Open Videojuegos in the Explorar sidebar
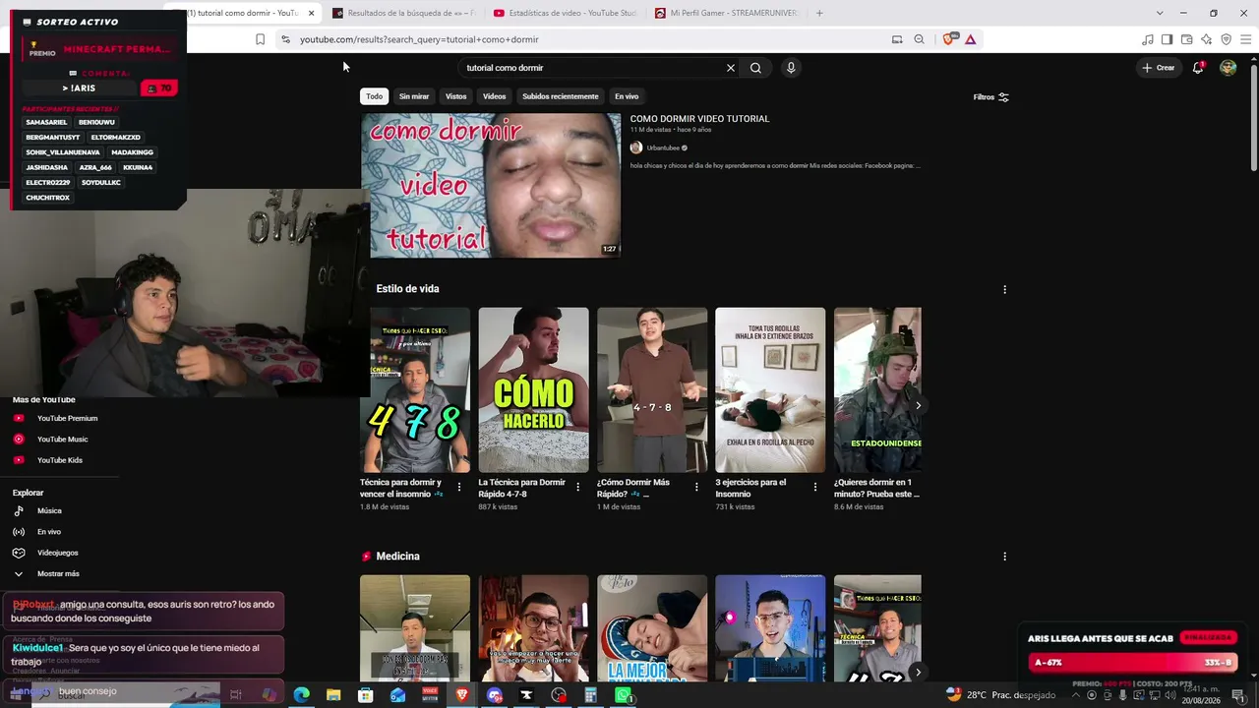The image size is (1259, 708). 59,553
